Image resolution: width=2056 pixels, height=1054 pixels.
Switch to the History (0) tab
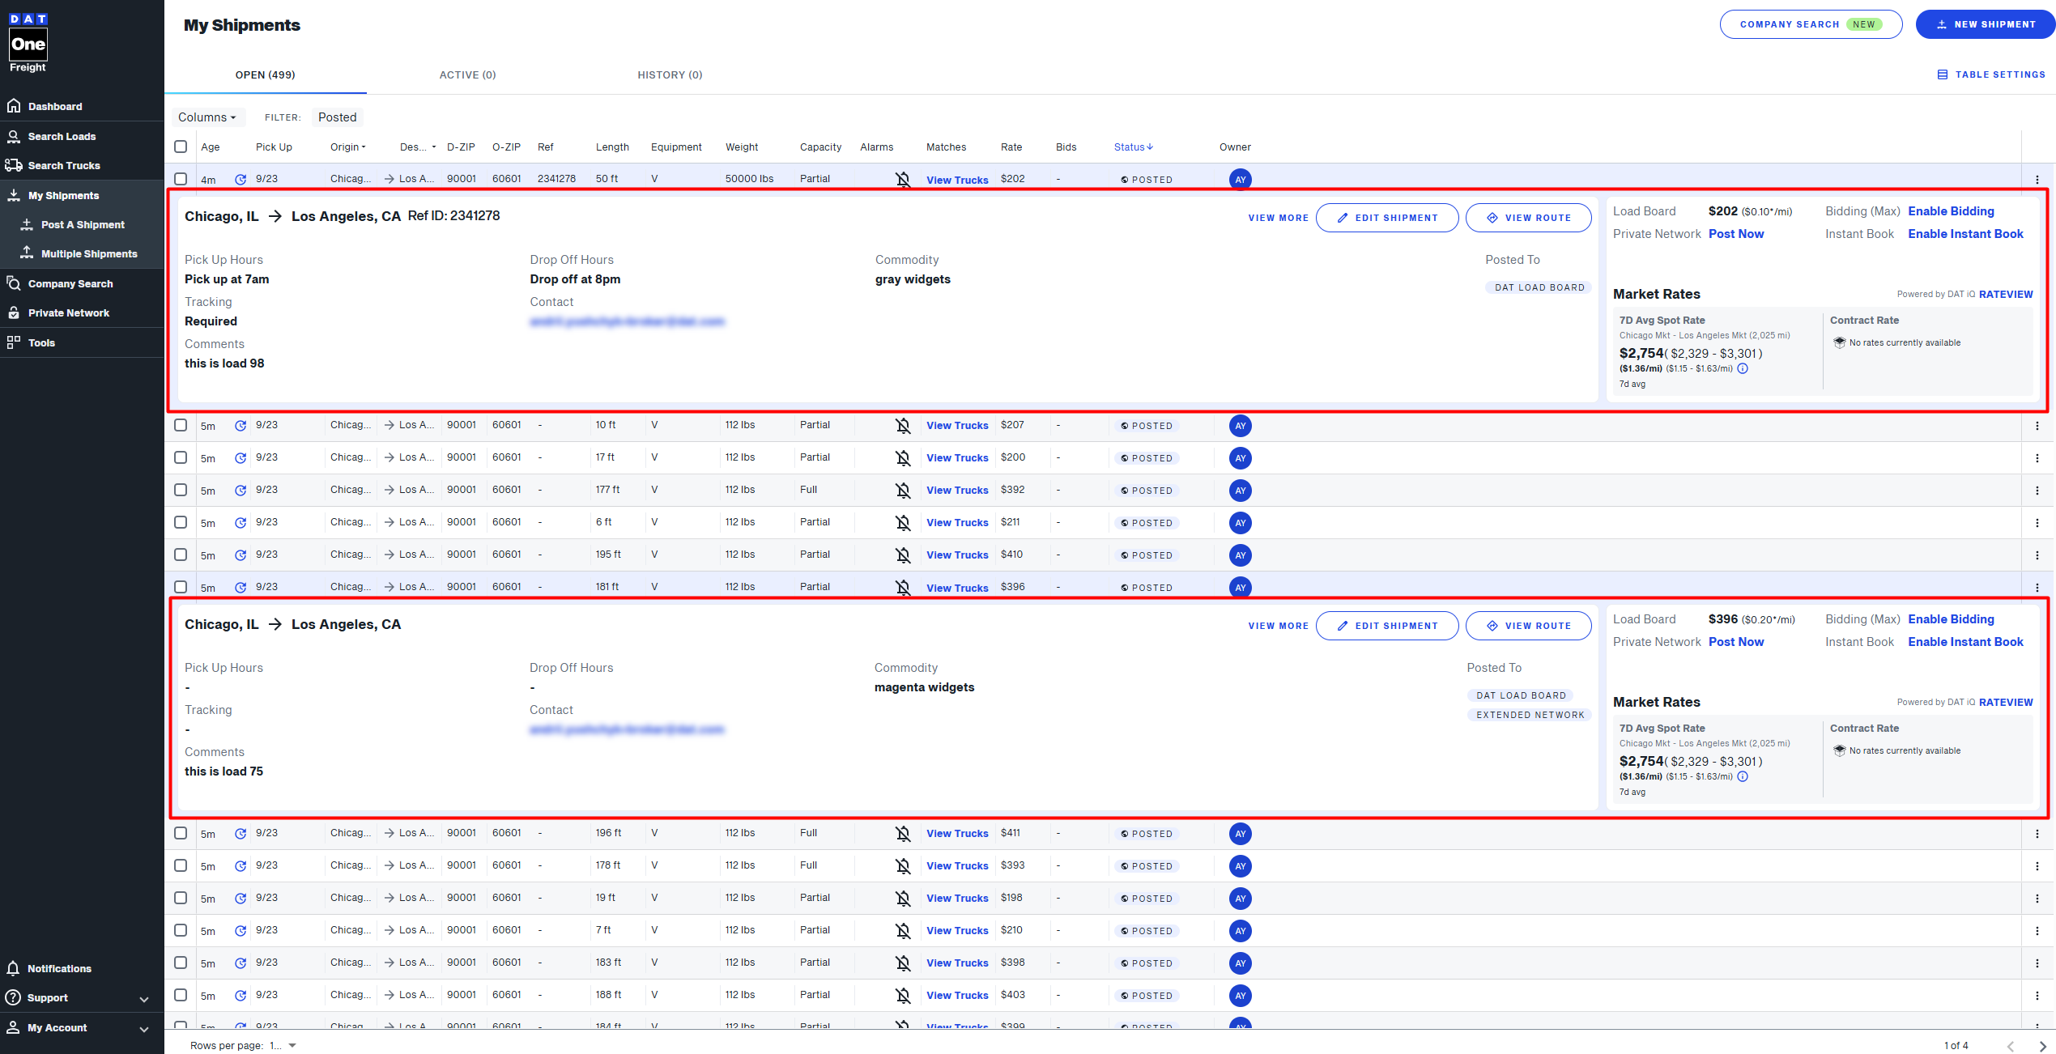(670, 74)
